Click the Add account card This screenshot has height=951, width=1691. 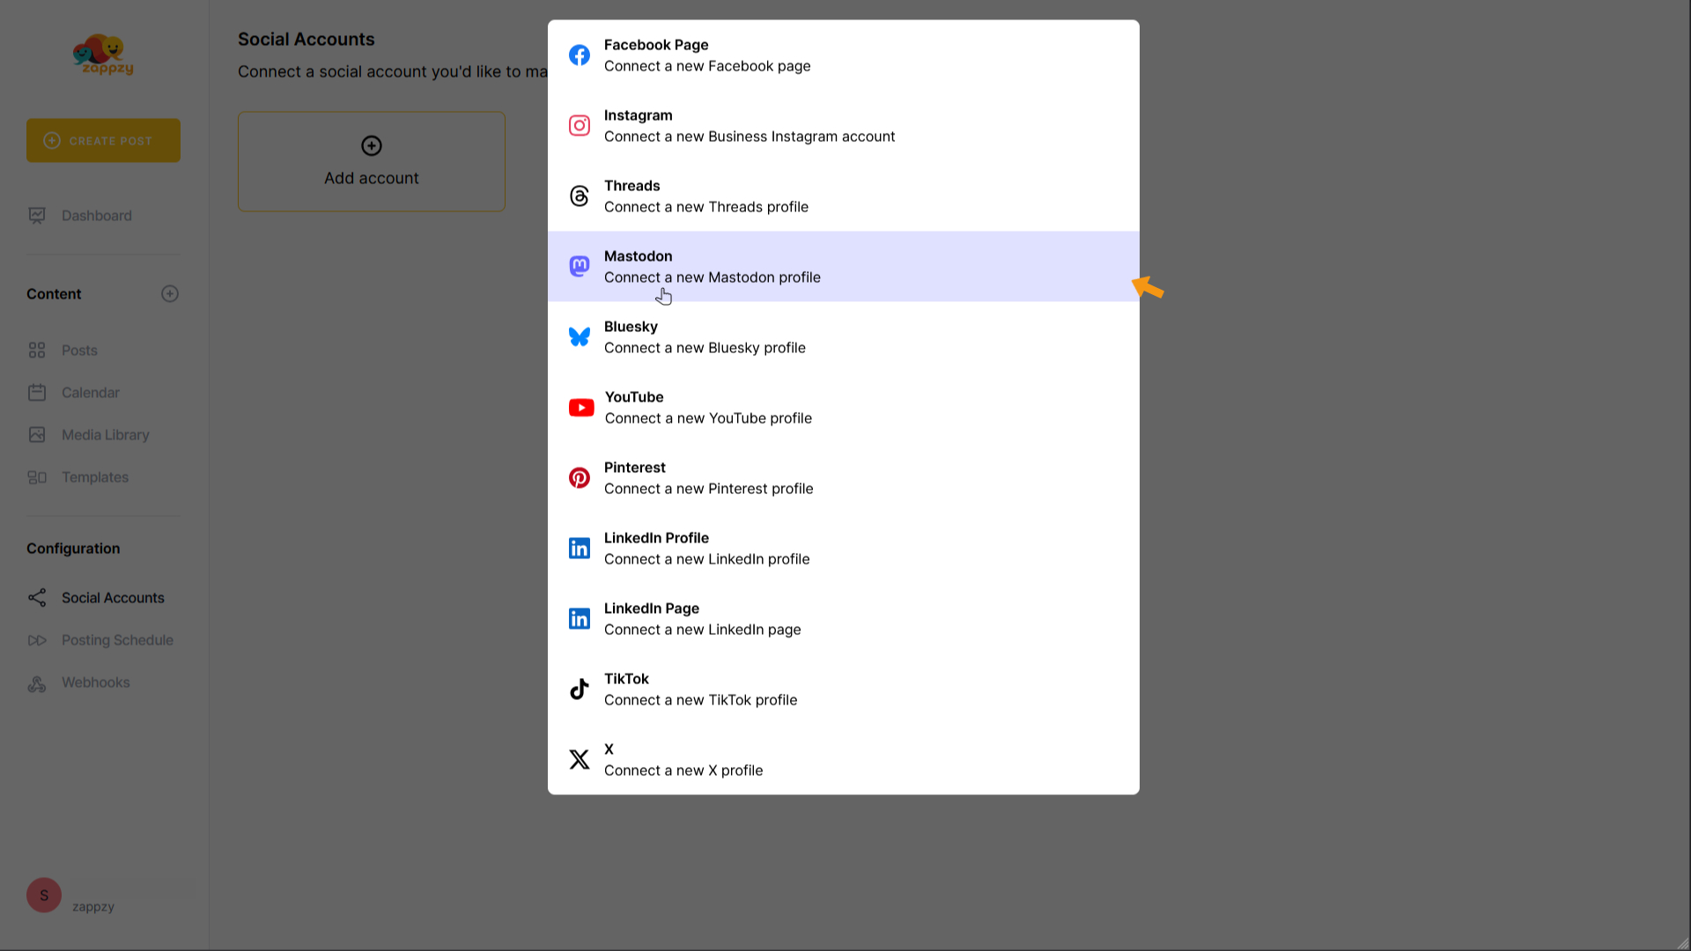372,161
